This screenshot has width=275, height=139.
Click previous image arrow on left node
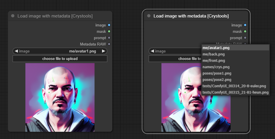point(16,51)
